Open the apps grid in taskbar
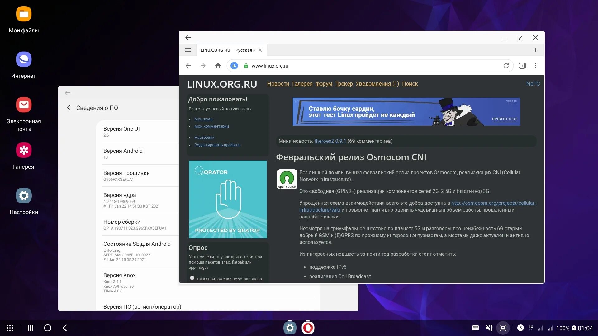598x336 pixels. 10,328
